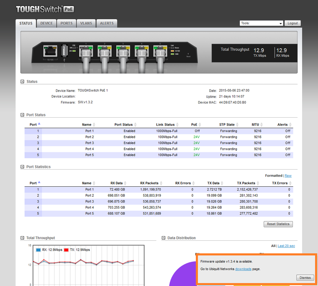Viewport: 318px width, 286px height.
Task: Click port 4 on the switch image
Action: coord(141,51)
